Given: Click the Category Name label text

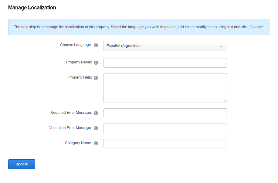Looking at the screenshot, I should point(78,143).
